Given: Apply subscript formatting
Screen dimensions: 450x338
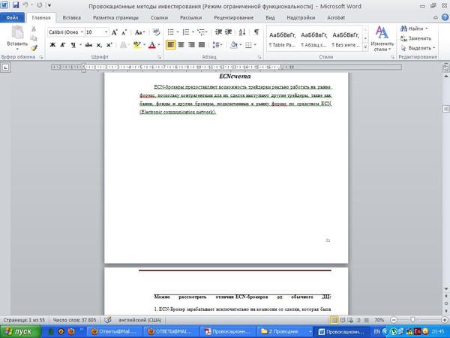Looking at the screenshot, I should tap(99, 45).
